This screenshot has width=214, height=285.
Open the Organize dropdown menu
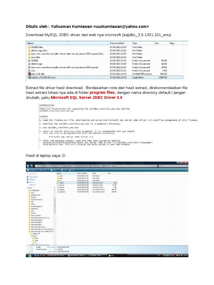pos(32,170)
